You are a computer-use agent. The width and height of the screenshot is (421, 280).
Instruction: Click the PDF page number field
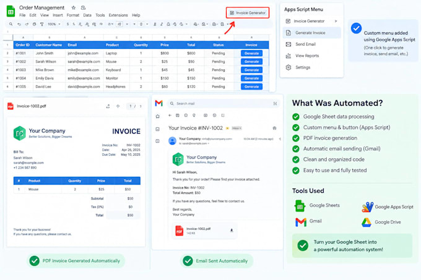(131, 106)
